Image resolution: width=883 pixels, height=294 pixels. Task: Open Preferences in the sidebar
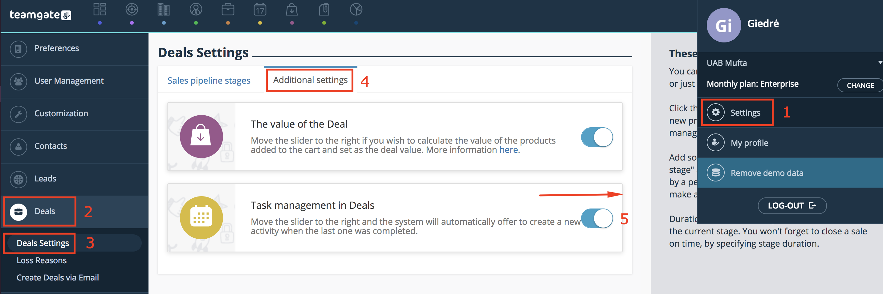(74, 49)
